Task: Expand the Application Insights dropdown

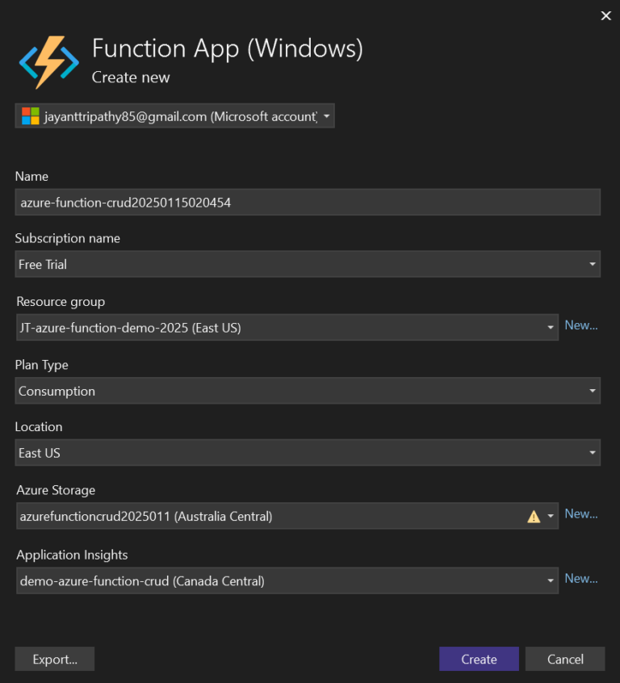Action: click(551, 578)
